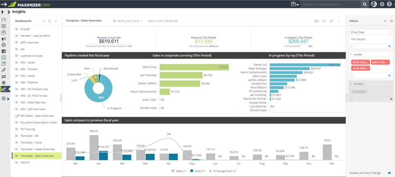Open the briefcase quick-create dropdown in top bar
Image resolution: width=395 pixels, height=177 pixels.
[295, 4]
